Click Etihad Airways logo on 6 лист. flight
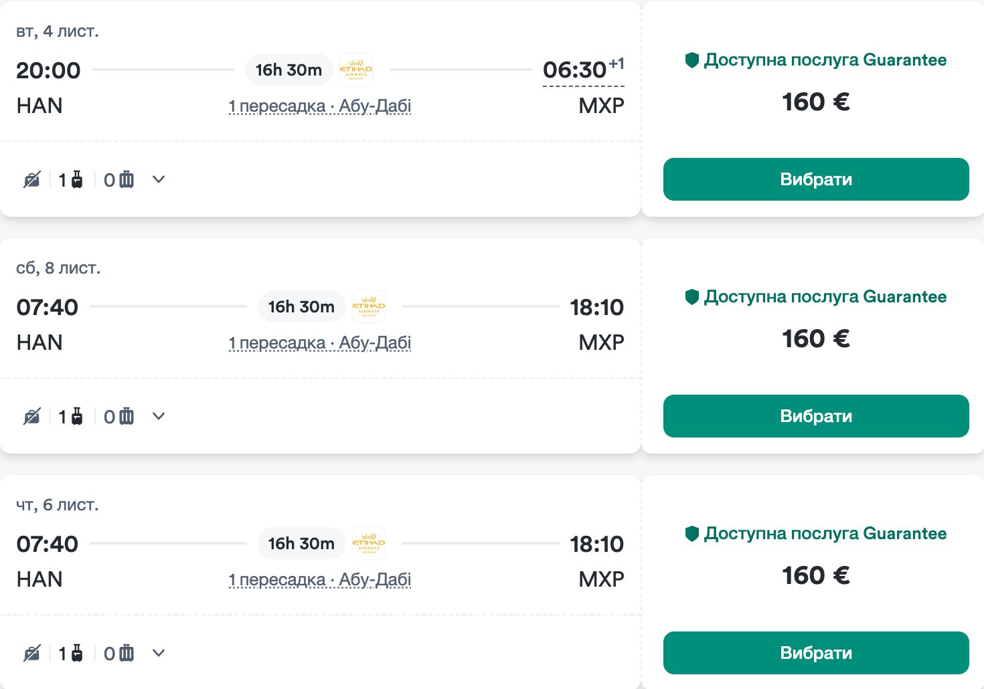984x689 pixels. (x=368, y=543)
